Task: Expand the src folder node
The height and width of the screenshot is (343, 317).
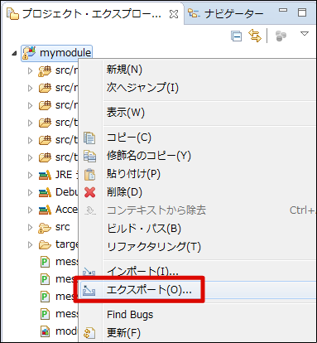Action: (x=30, y=227)
